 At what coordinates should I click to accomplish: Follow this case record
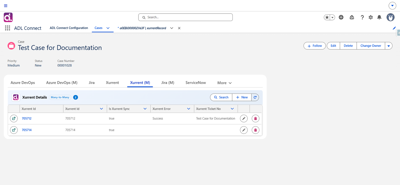coord(315,46)
